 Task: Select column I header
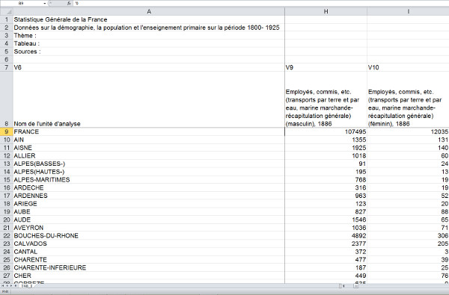[408, 11]
